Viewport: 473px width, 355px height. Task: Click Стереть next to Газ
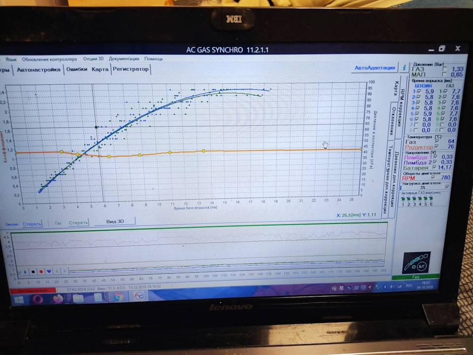(x=78, y=223)
